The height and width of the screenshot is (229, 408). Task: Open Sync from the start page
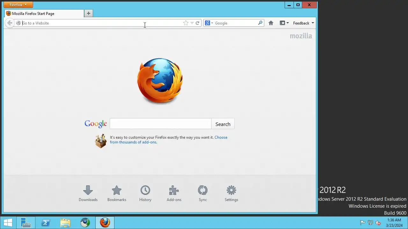point(203,193)
